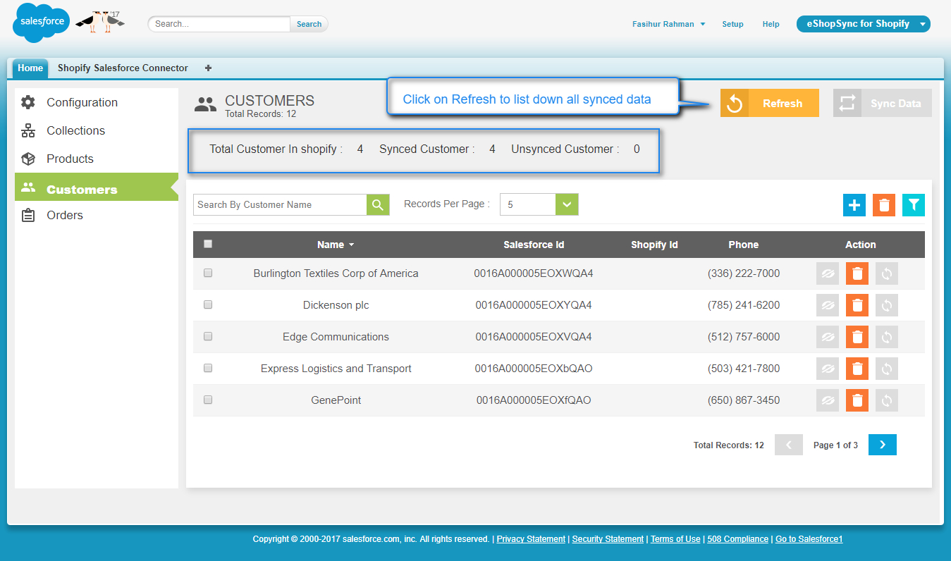Image resolution: width=951 pixels, height=561 pixels.
Task: Click the green search magnifier icon
Action: pos(378,205)
